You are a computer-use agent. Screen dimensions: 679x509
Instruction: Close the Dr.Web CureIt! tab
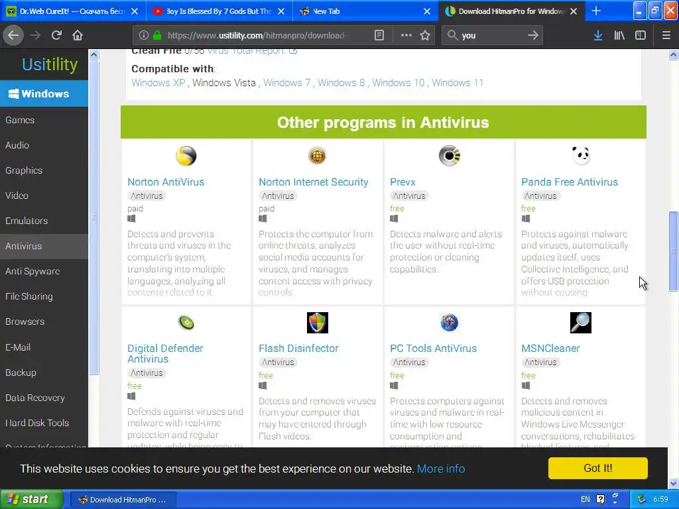coord(135,11)
